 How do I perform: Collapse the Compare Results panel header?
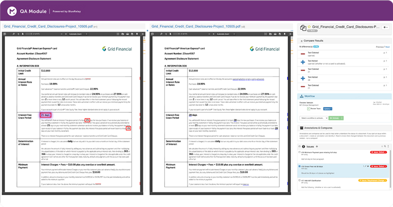click(344, 41)
